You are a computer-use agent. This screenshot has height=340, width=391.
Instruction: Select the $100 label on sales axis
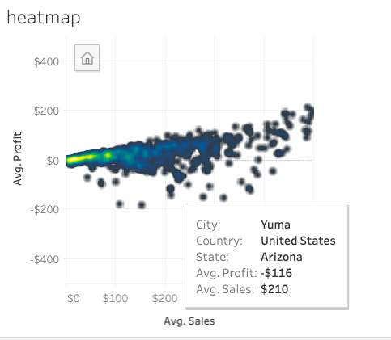115,298
